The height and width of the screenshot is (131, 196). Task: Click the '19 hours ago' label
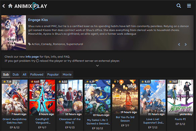[x=129, y=112]
